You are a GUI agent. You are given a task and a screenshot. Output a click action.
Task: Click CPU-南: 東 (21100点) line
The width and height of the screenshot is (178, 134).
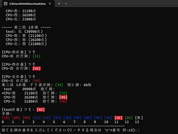pyautogui.click(x=26, y=36)
